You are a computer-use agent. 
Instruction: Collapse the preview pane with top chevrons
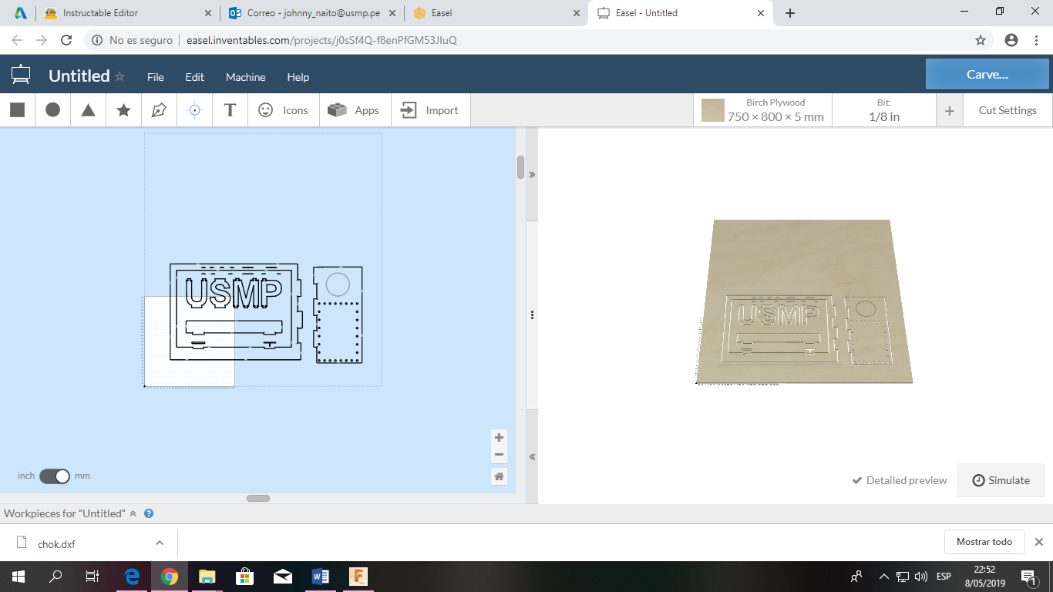coord(532,175)
